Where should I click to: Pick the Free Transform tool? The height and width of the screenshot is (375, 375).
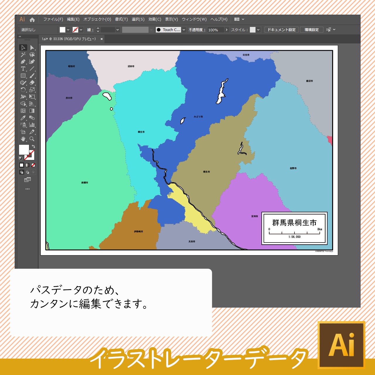click(x=32, y=97)
